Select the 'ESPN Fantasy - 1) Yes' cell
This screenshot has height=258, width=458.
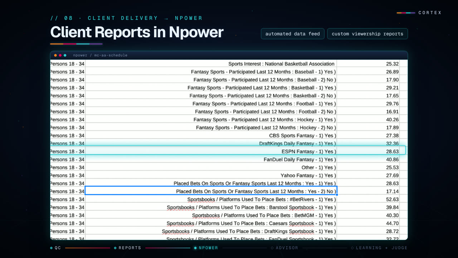tap(211, 152)
